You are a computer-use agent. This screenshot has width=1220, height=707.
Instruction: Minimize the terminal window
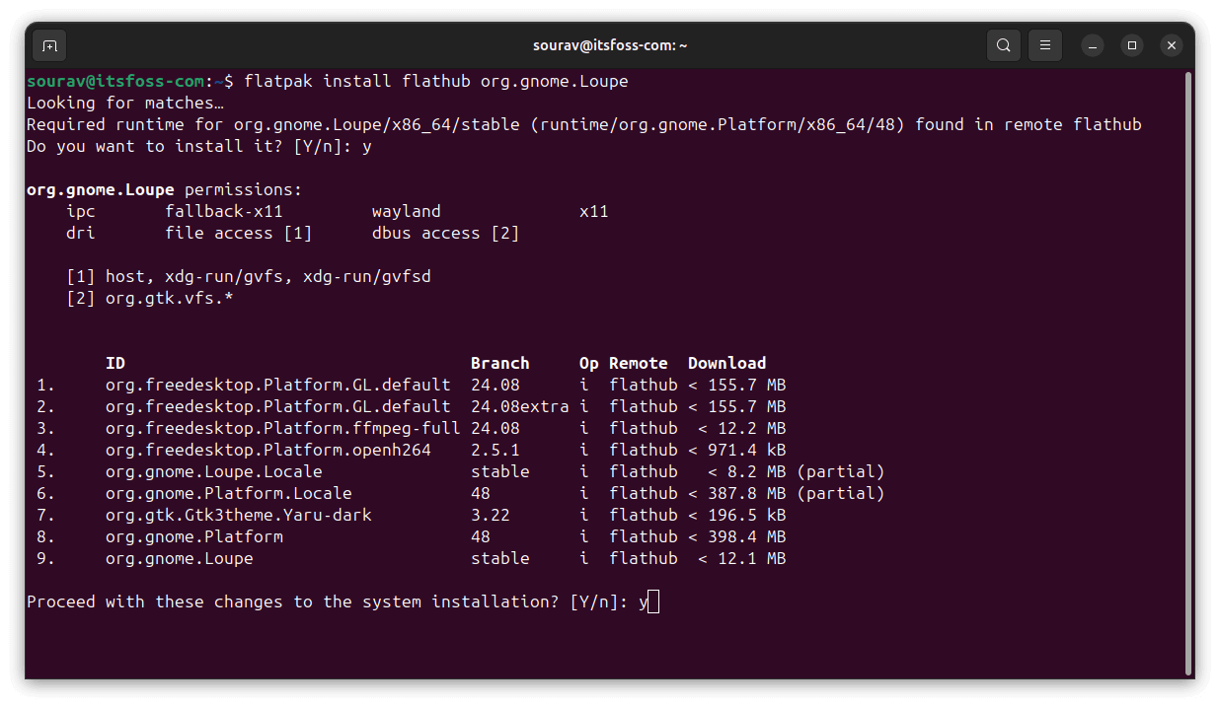point(1092,45)
